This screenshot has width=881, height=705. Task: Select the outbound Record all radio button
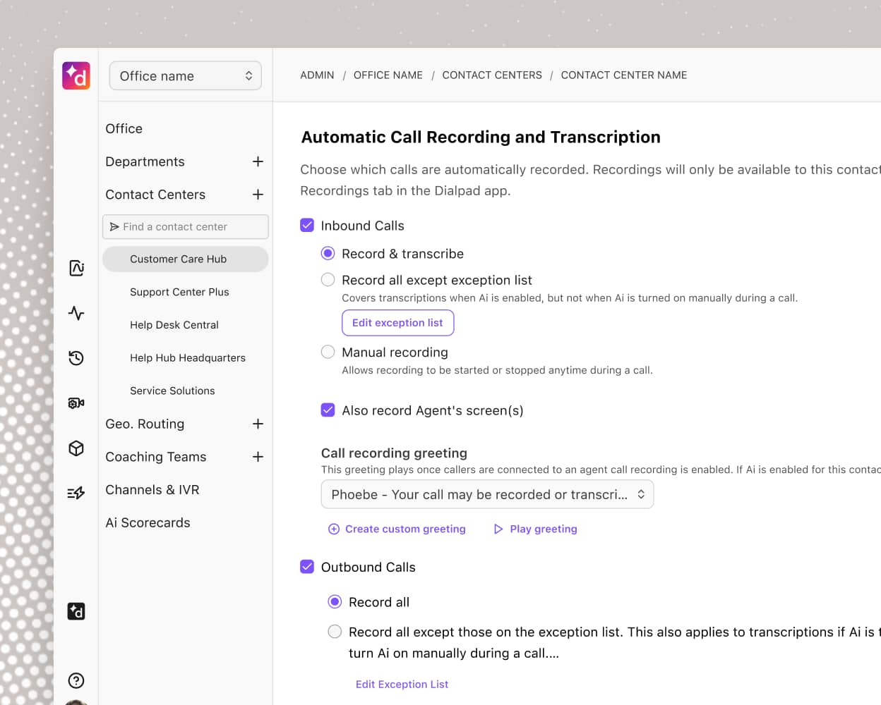point(335,601)
